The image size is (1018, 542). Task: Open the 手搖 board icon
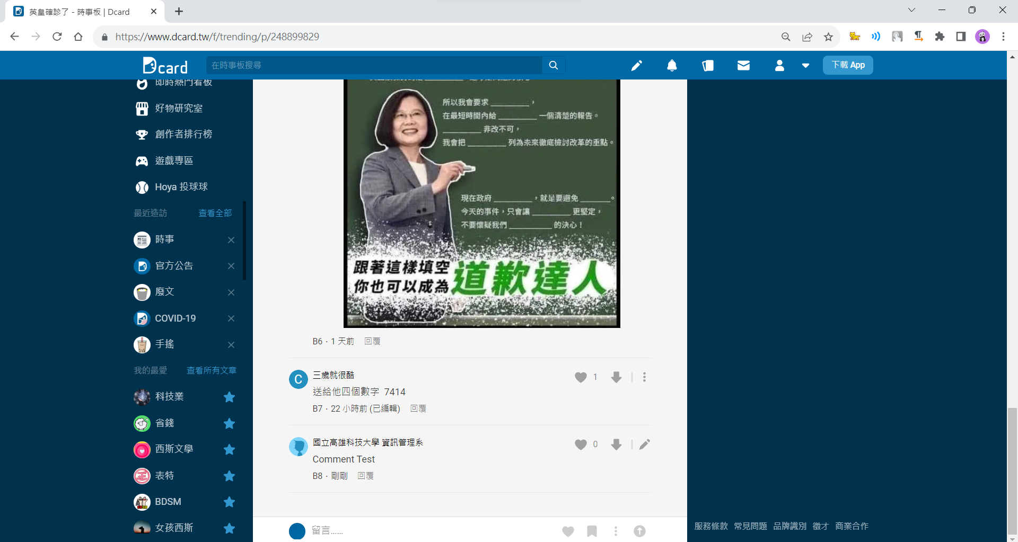142,345
